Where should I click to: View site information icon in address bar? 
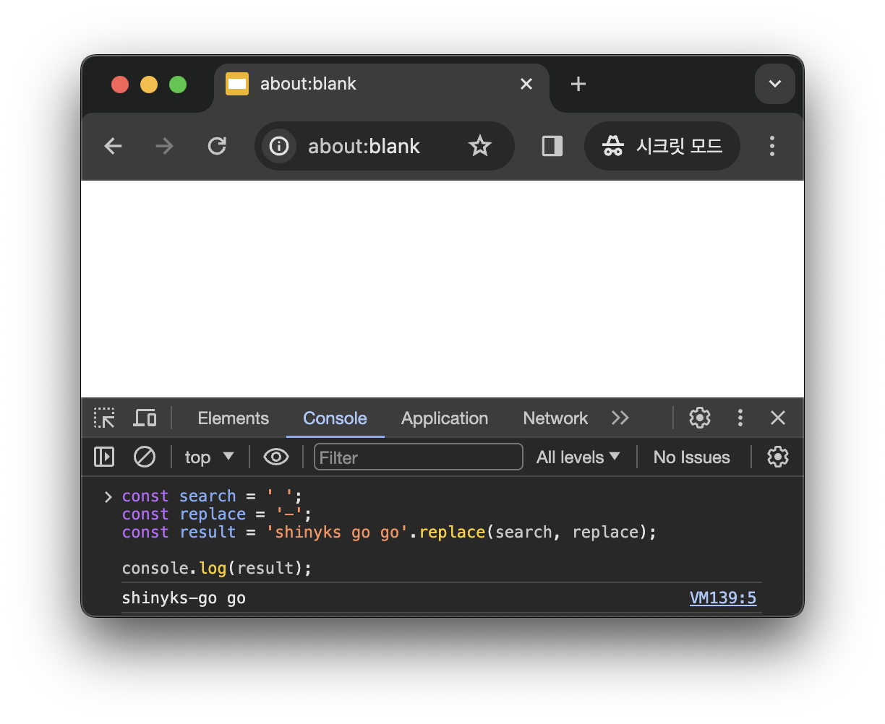[279, 146]
